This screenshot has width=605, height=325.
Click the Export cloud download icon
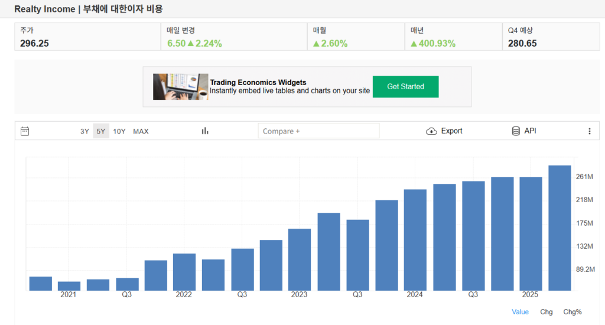pyautogui.click(x=431, y=131)
